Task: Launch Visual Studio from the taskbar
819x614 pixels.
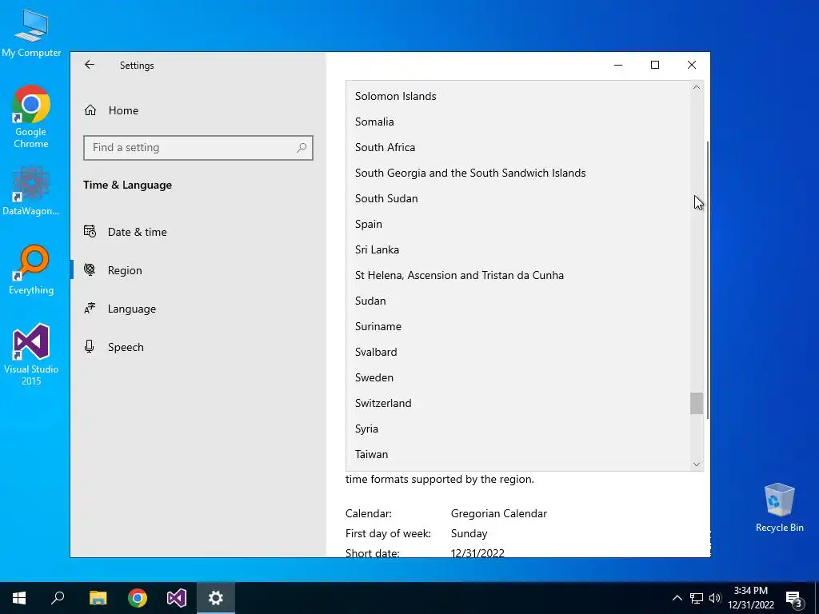Action: point(177,598)
